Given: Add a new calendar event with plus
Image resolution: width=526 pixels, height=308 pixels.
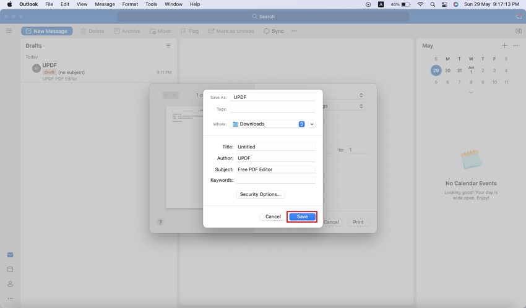Looking at the screenshot, I should pyautogui.click(x=504, y=46).
